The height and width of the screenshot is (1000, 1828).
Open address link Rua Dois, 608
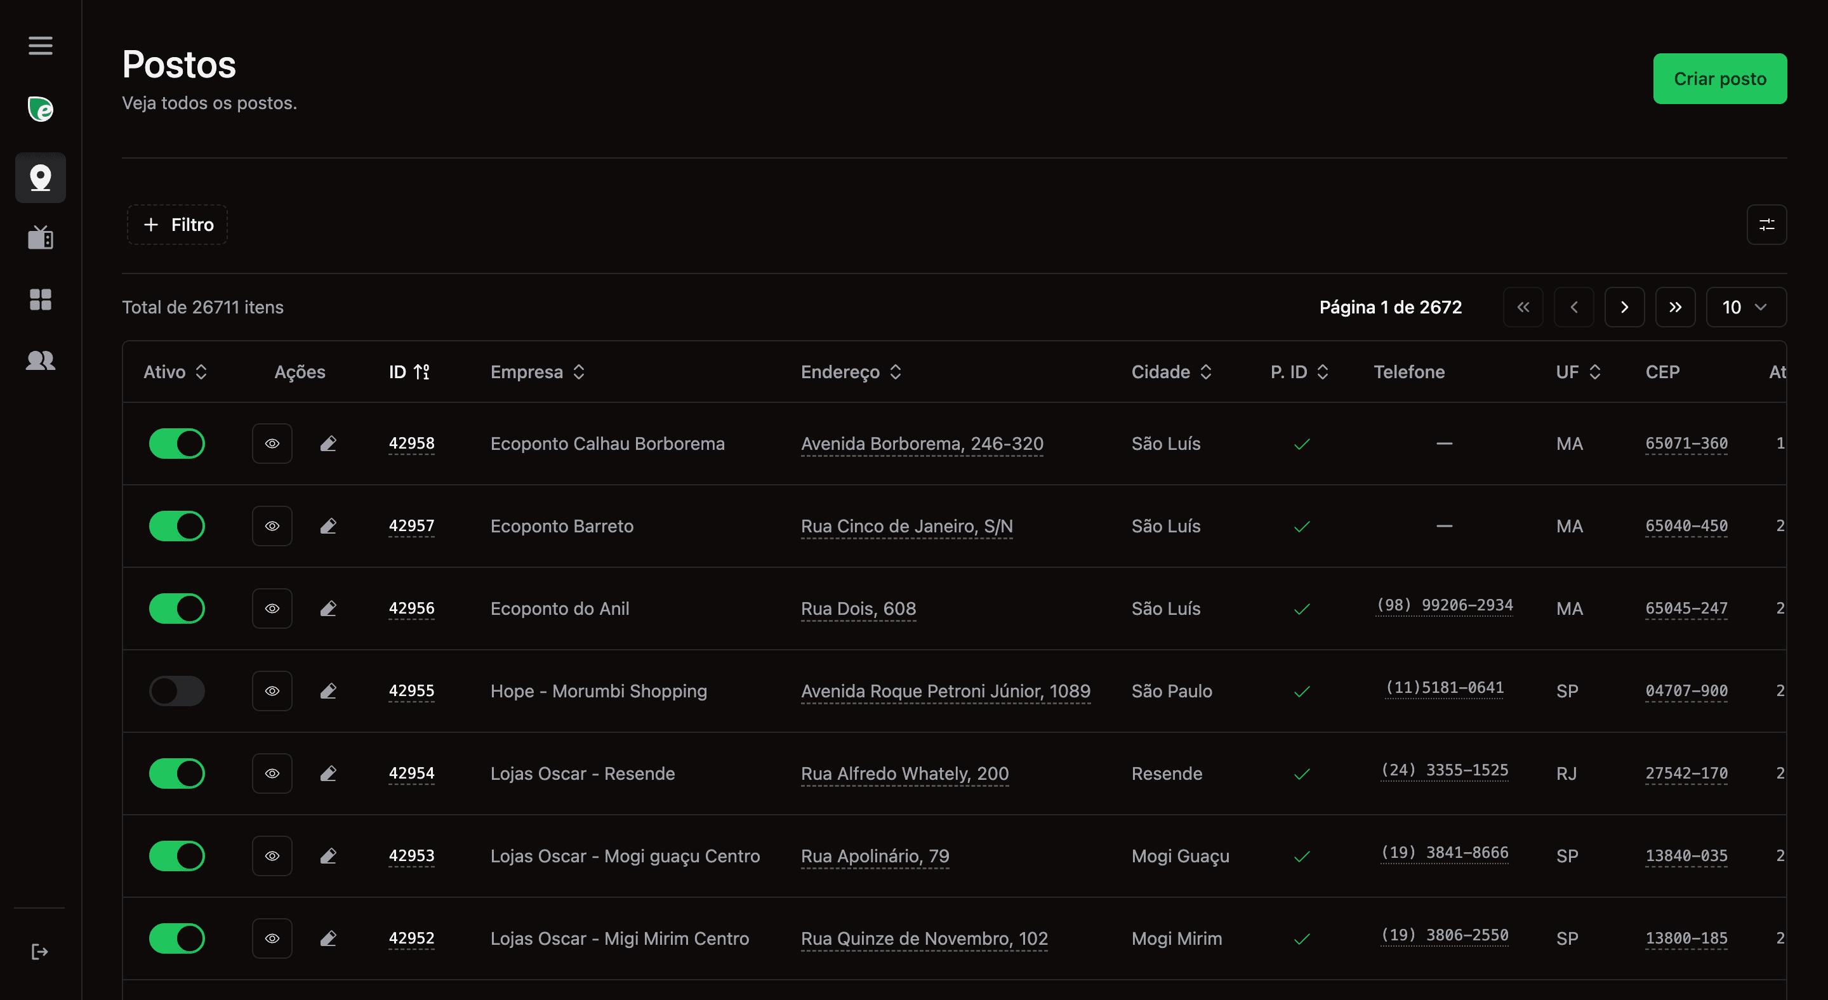tap(858, 609)
